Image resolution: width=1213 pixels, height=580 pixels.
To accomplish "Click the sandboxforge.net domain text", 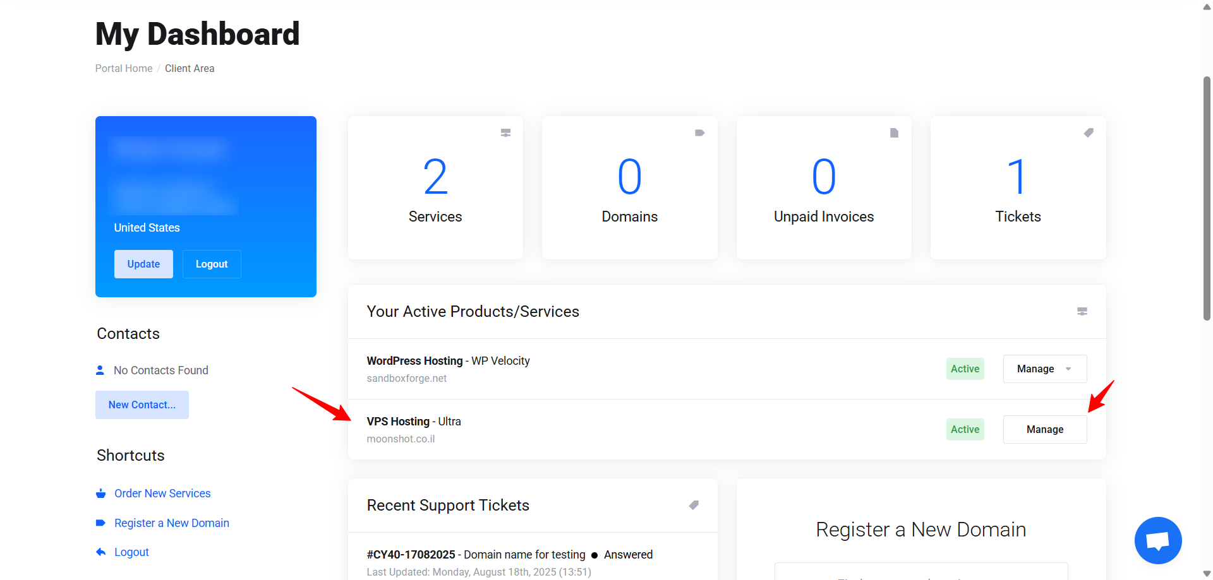I will [x=407, y=378].
